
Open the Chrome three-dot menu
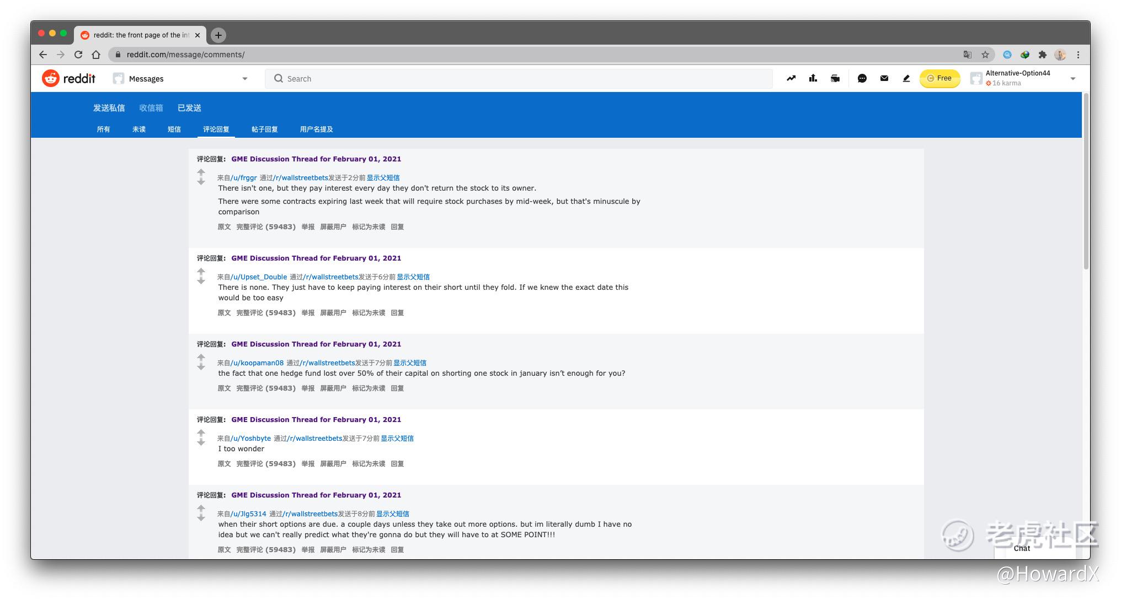click(x=1078, y=55)
